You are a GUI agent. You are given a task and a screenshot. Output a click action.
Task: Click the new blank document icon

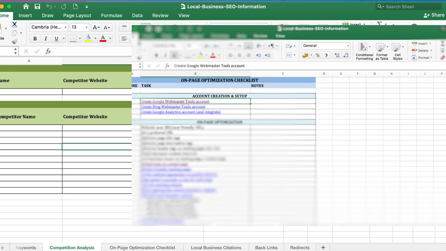[x=75, y=7]
